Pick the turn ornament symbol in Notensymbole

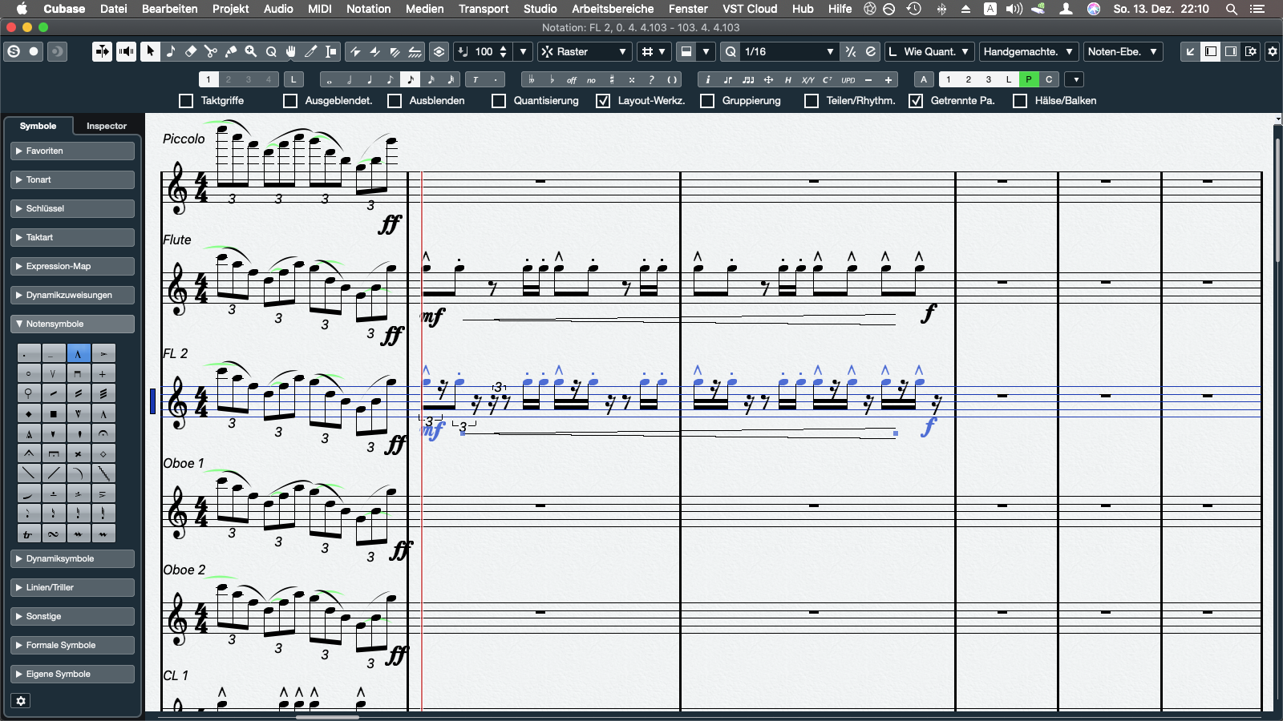tap(54, 534)
